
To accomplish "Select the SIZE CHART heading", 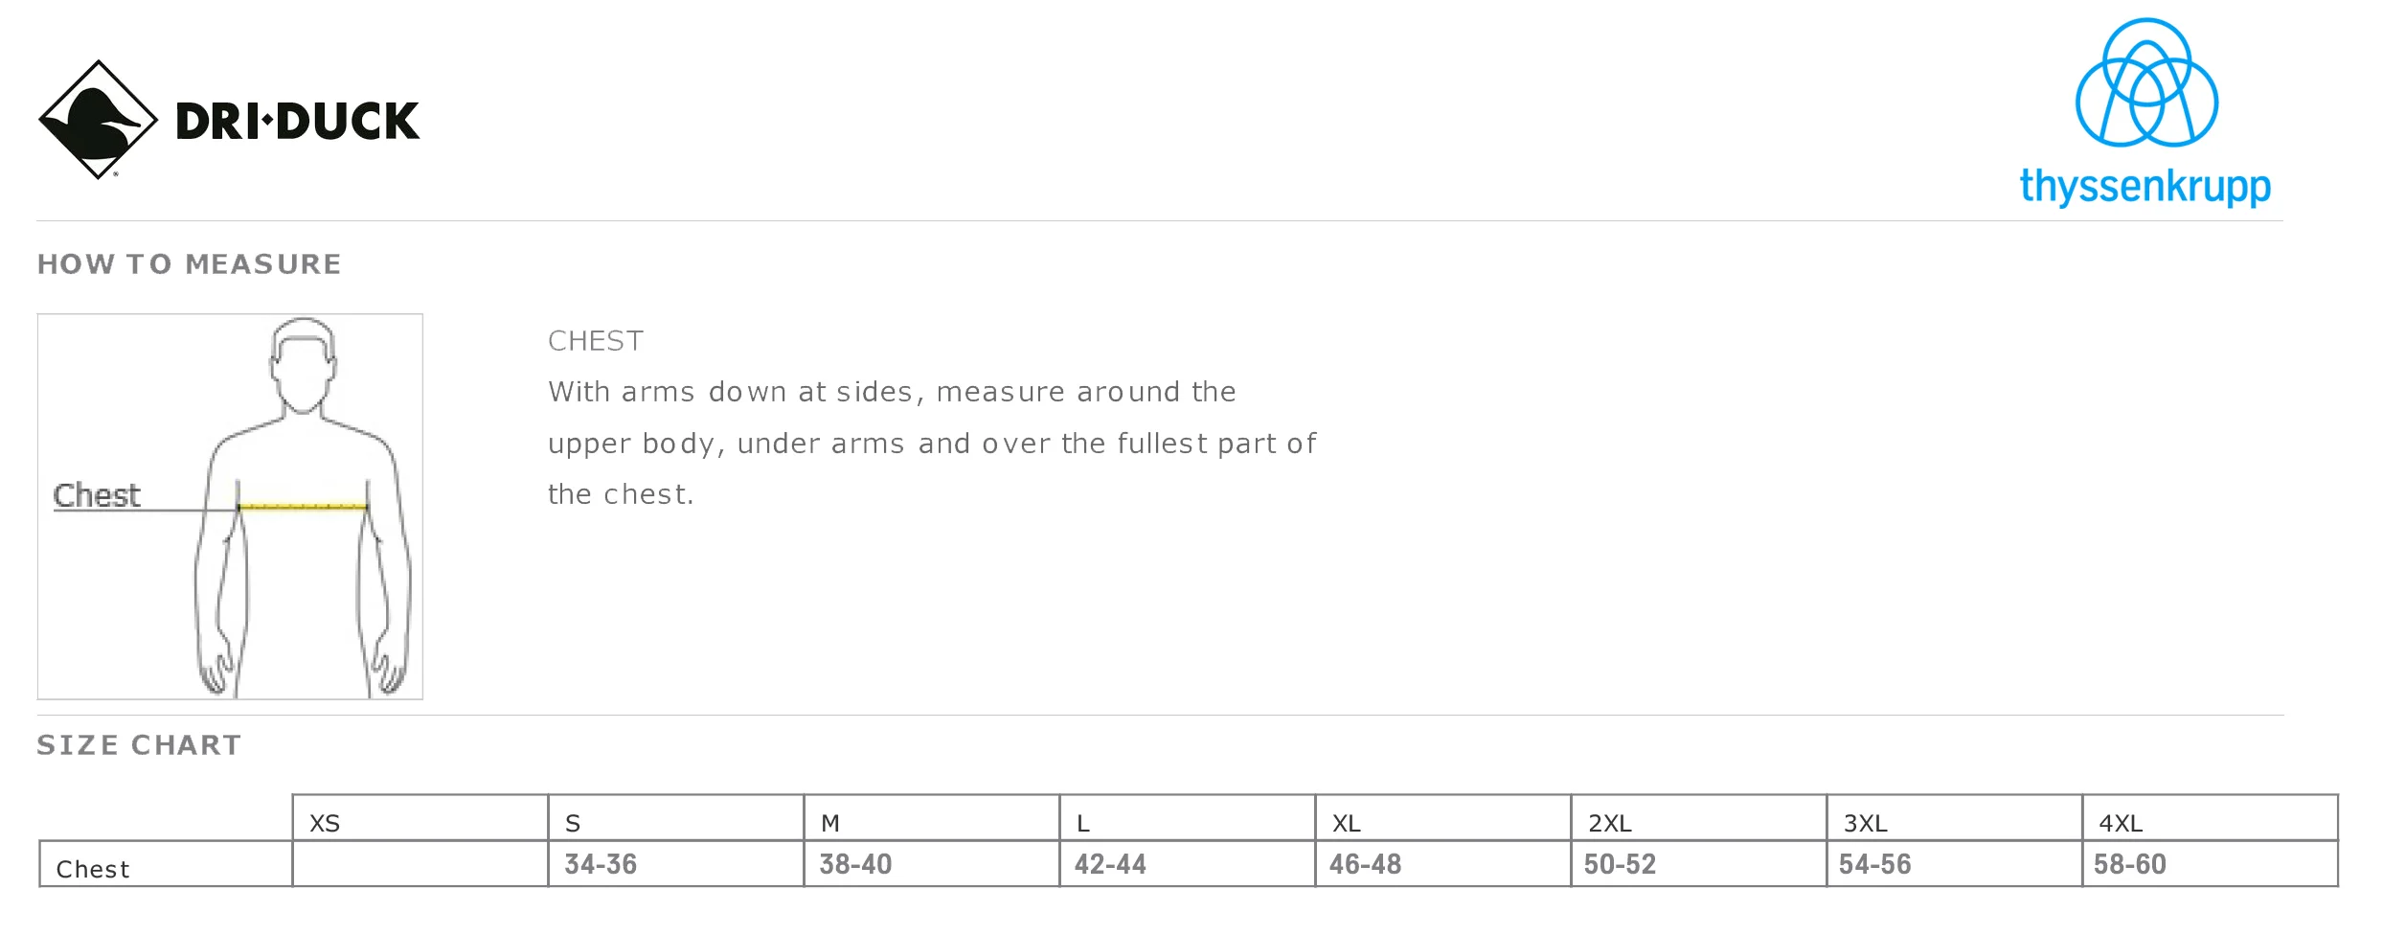I will pos(140,745).
